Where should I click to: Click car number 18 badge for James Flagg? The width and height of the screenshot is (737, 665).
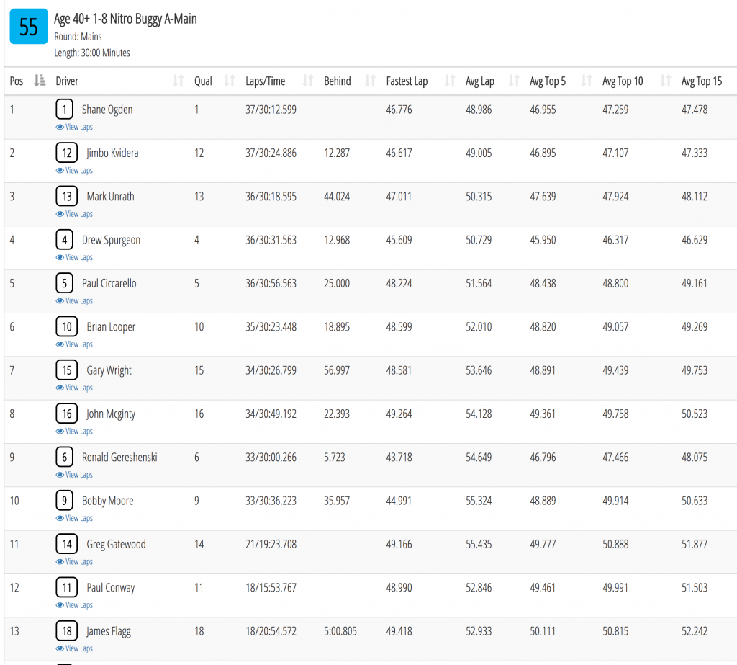67,631
